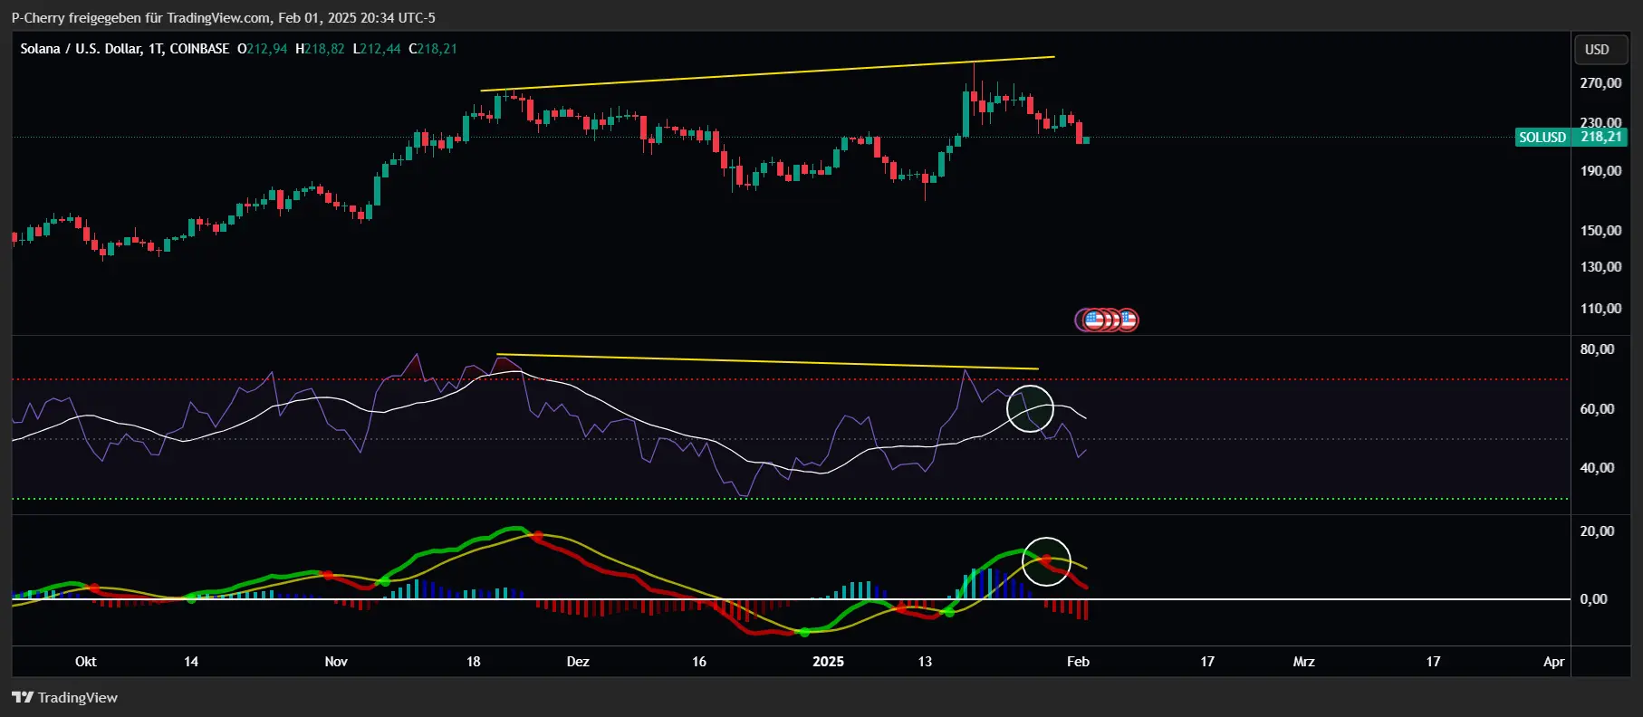
Task: Click the 0,00 MACD axis label
Action: coord(1593,599)
